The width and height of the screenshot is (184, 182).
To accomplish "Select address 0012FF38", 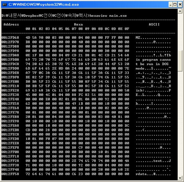I will point(10,165).
